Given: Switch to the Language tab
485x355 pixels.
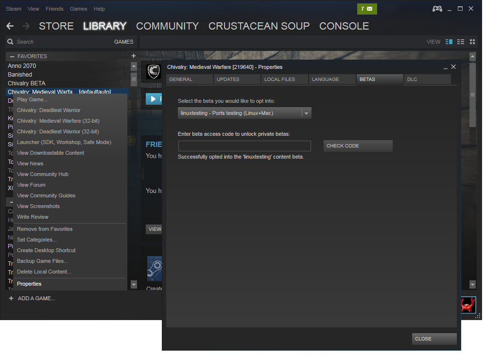Looking at the screenshot, I should pos(332,80).
